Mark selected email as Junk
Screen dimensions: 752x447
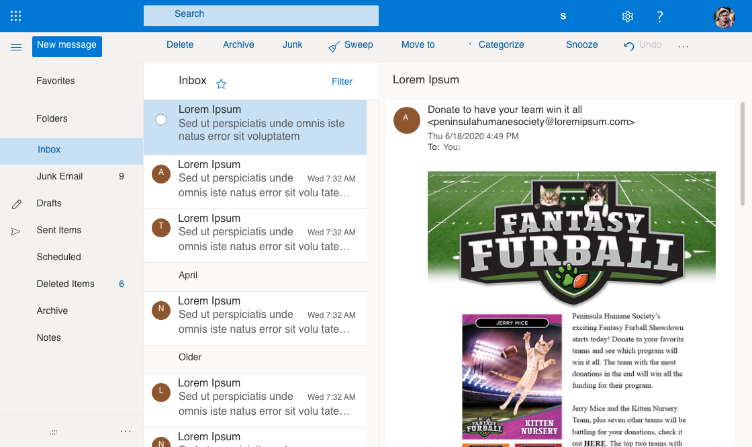coord(292,44)
